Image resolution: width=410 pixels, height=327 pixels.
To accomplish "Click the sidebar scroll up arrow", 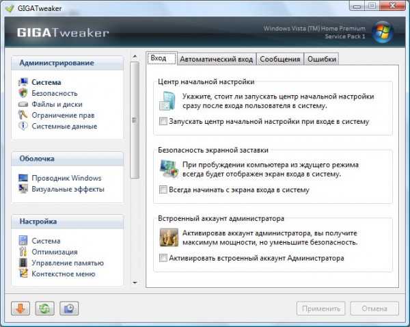I will tap(135, 56).
